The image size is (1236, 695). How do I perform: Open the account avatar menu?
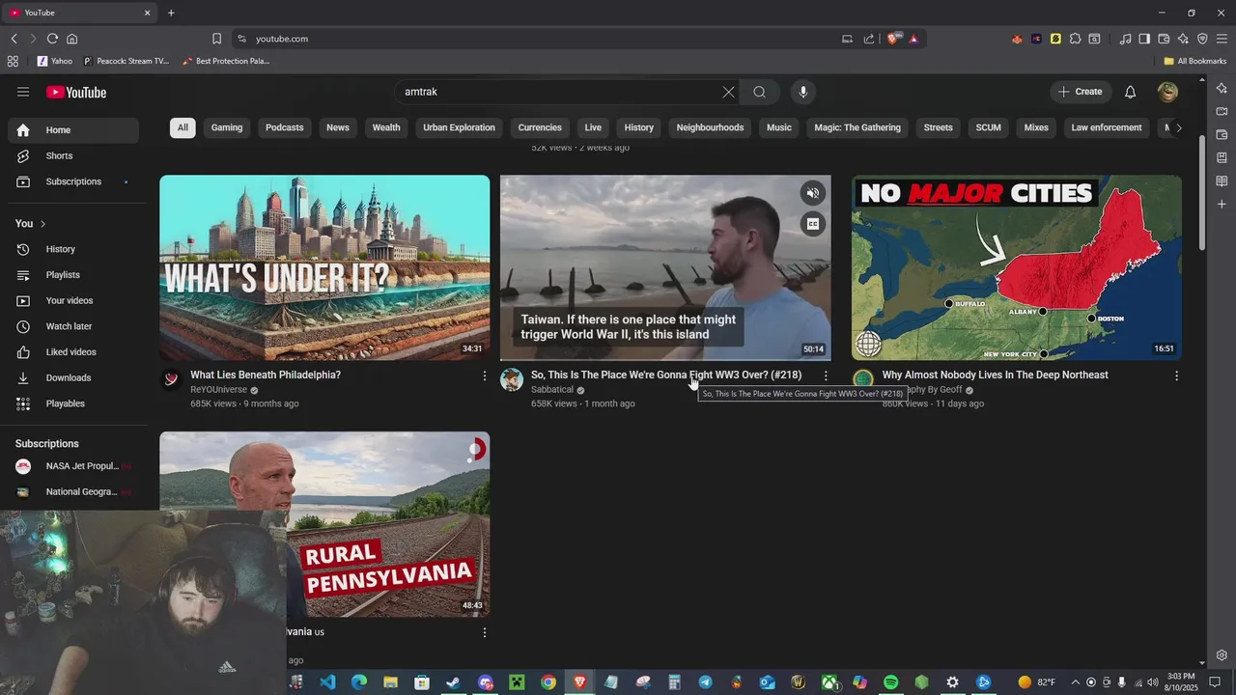coord(1167,92)
